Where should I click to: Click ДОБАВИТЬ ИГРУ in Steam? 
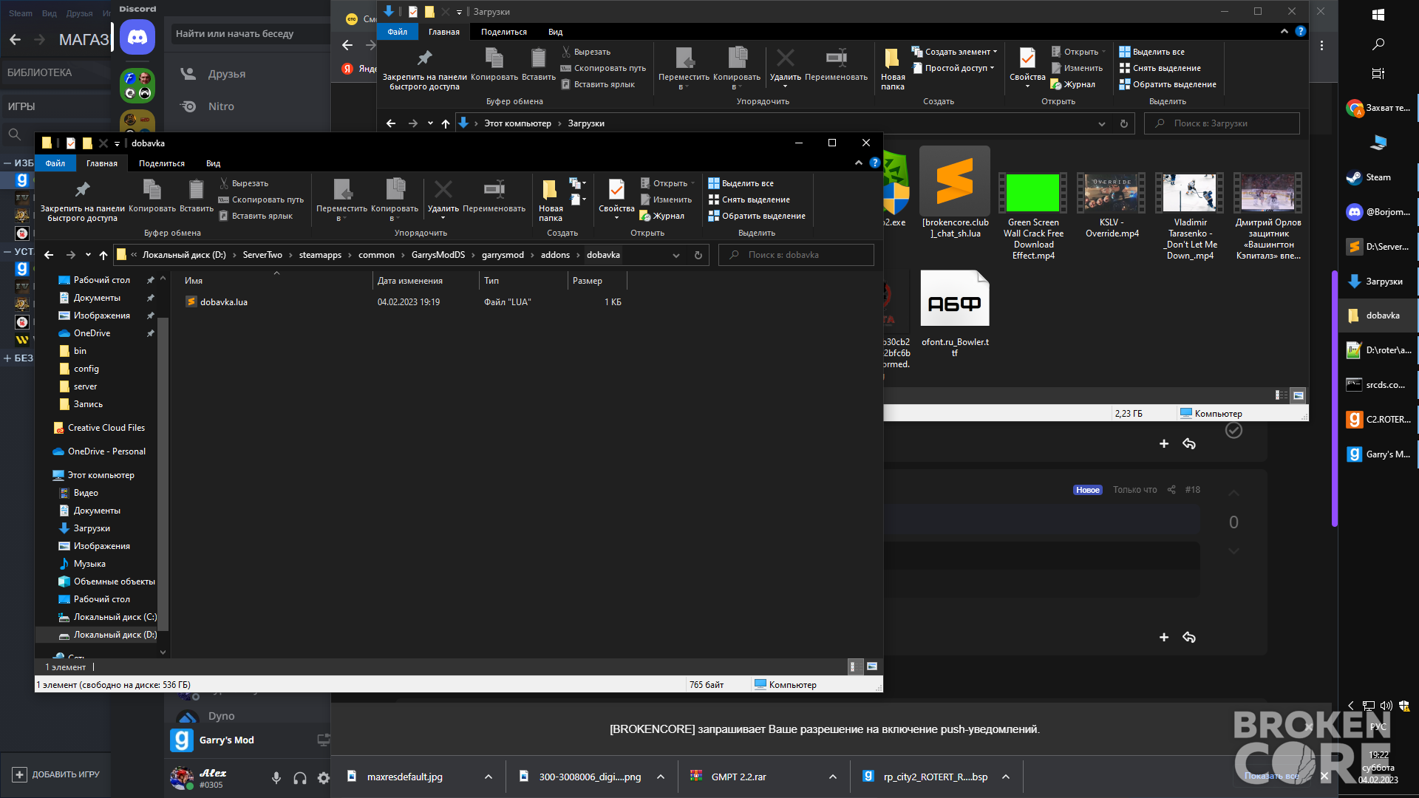point(56,774)
